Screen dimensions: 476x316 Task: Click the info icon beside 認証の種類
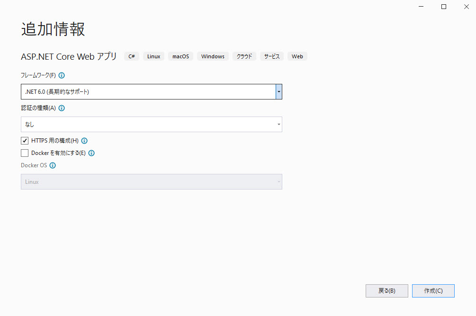tap(62, 108)
